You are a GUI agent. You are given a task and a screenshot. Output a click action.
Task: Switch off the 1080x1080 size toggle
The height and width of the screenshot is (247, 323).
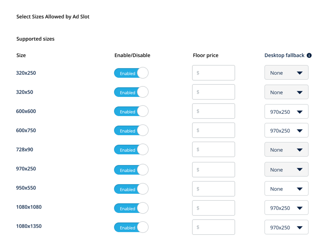click(x=131, y=209)
